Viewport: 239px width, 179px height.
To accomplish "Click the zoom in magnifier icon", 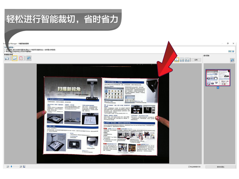I will tap(21, 167).
